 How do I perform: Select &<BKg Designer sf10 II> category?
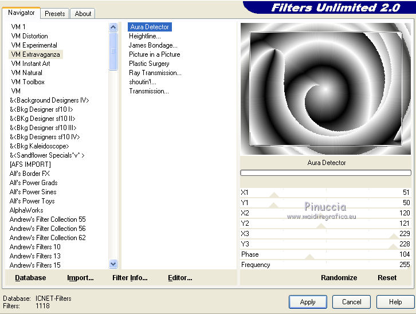tap(42, 119)
